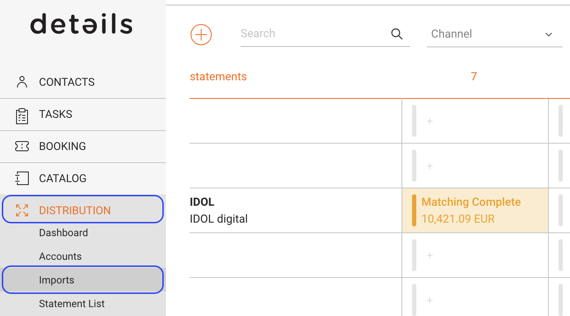Viewport: 570px width, 316px height.
Task: Click the Distribution arrows icon
Action: point(22,210)
